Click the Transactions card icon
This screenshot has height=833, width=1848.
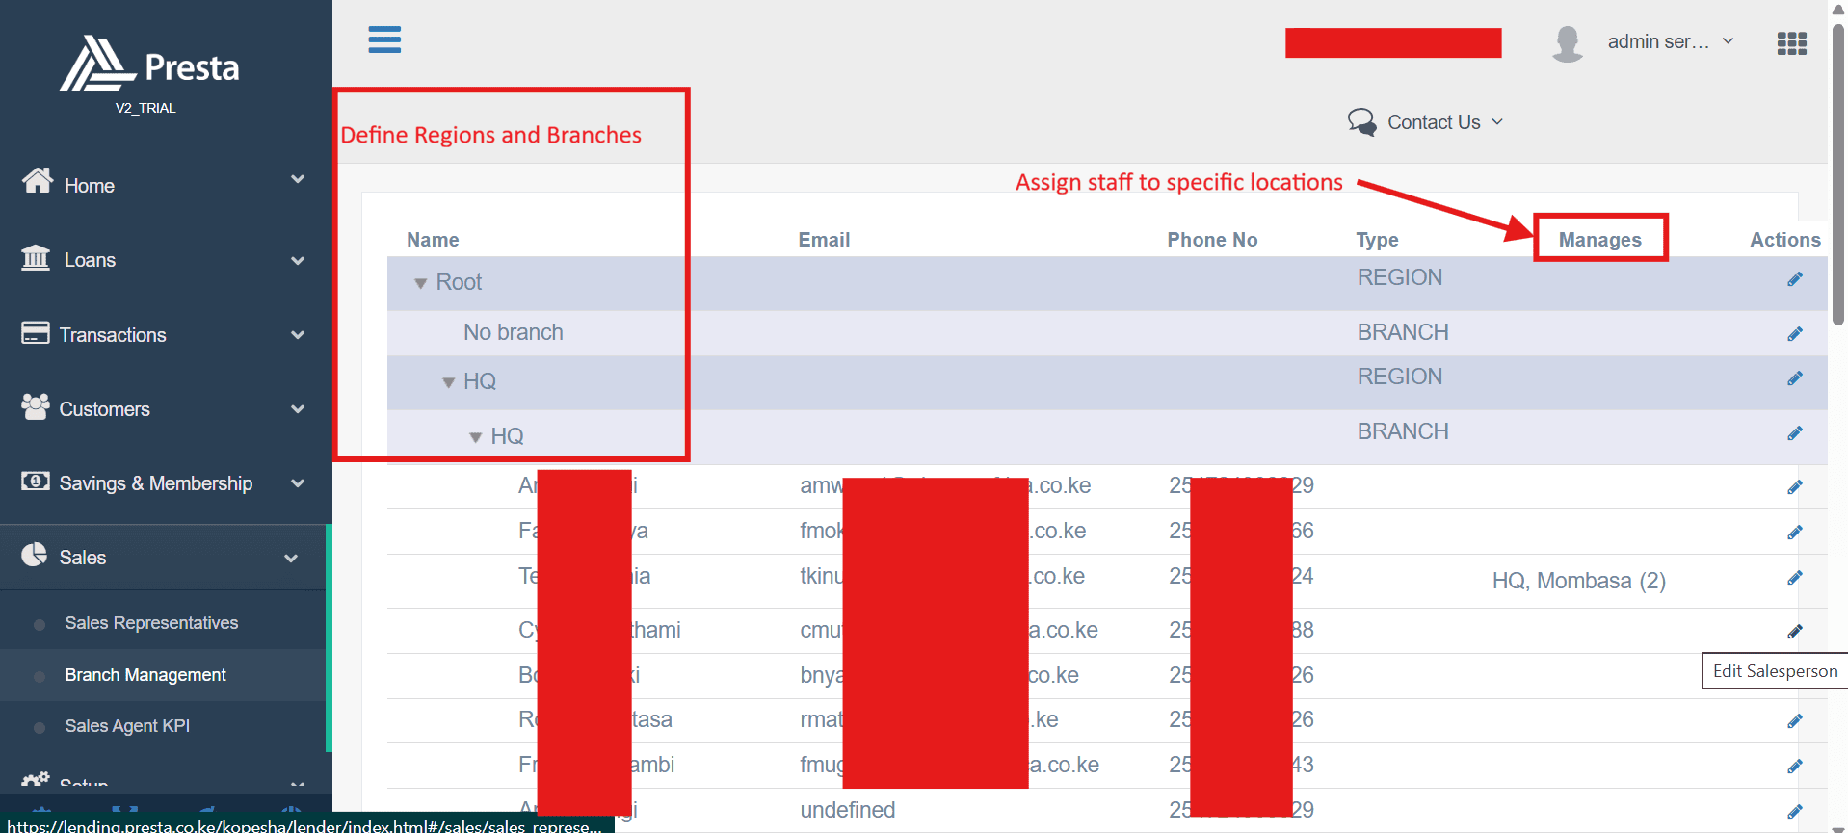coord(36,332)
